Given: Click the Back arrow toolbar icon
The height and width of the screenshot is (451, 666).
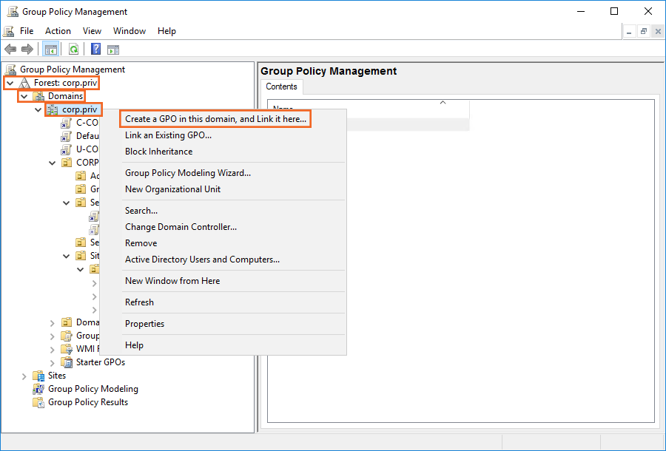Looking at the screenshot, I should pos(10,50).
